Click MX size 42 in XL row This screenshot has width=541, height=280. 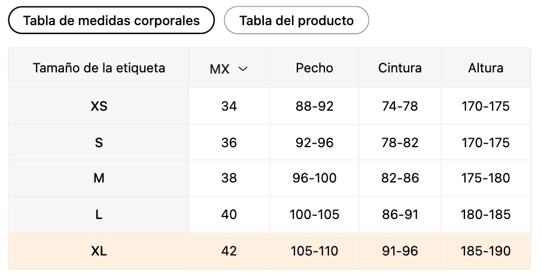coord(229,251)
